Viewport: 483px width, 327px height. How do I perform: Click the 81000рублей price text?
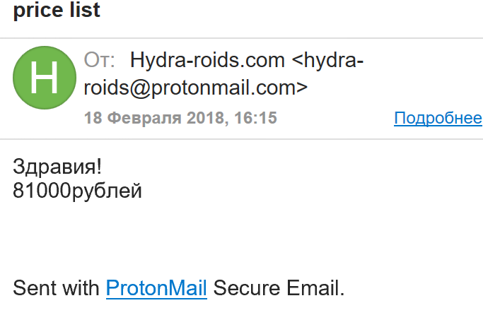pos(78,191)
